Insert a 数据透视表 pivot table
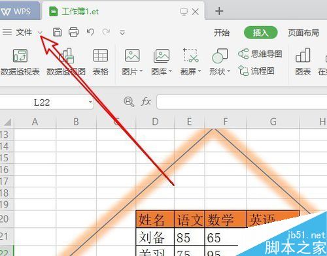Viewport: 327px width, 256px height. [20, 62]
